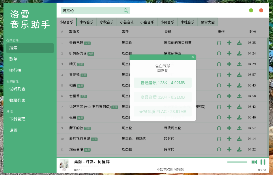Switch to 小霞音乐 source tab
The image size is (273, 175).
point(167,22)
